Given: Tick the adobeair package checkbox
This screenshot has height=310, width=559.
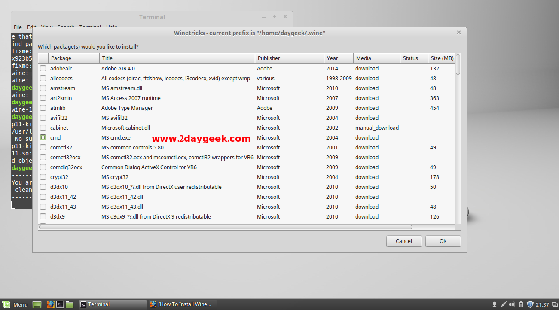Looking at the screenshot, I should pyautogui.click(x=43, y=68).
